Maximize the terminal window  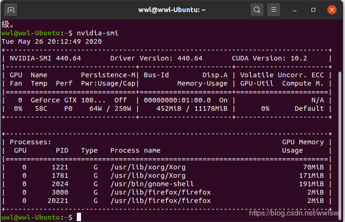coord(313,9)
